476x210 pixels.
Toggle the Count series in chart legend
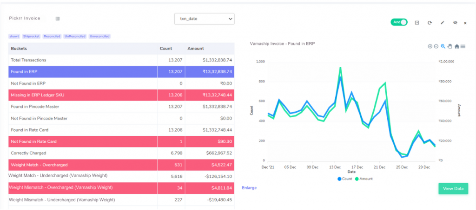tap(344, 179)
